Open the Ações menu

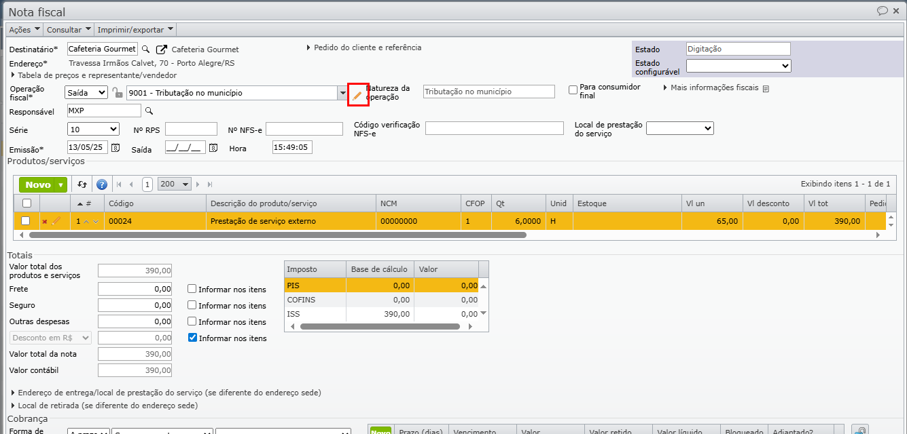24,30
